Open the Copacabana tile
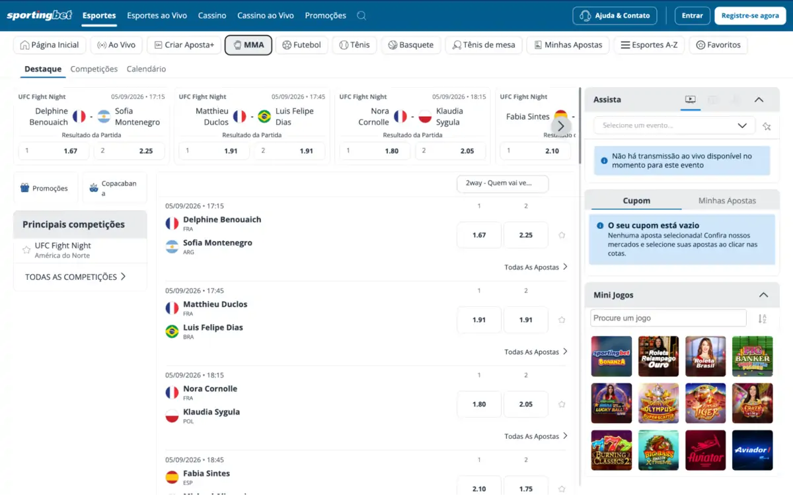The height and width of the screenshot is (495, 793). click(114, 188)
